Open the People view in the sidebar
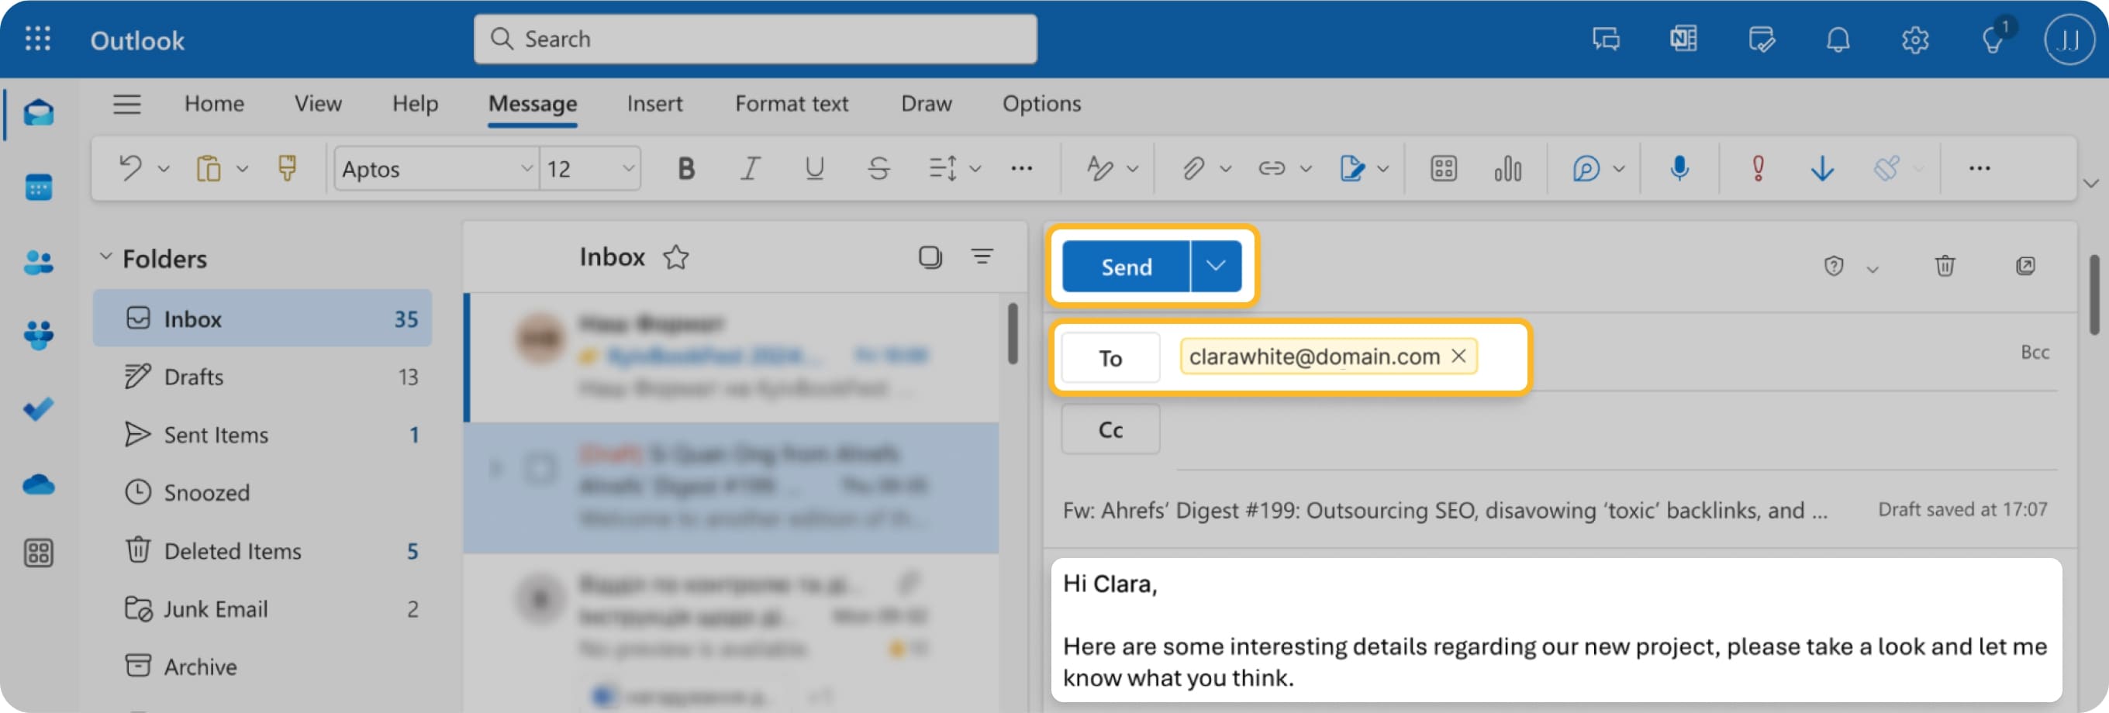The image size is (2109, 713). click(38, 261)
